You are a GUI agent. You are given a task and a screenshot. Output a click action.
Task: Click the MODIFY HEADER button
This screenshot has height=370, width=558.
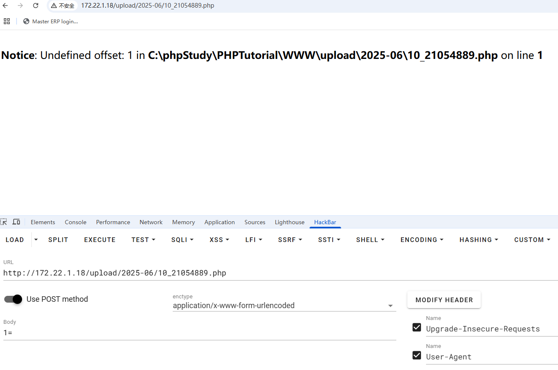[444, 300]
